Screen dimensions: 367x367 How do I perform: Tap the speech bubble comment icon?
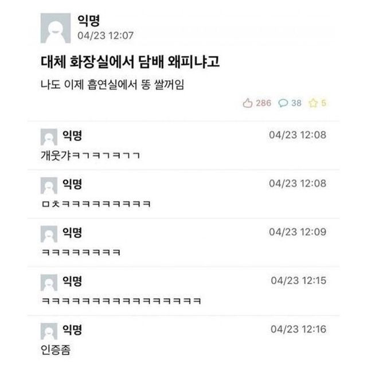pos(283,103)
